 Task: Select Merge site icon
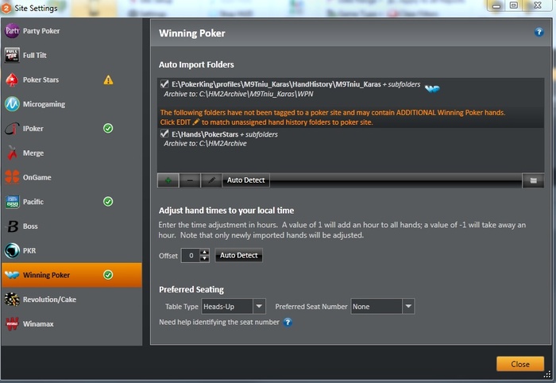pyautogui.click(x=12, y=153)
